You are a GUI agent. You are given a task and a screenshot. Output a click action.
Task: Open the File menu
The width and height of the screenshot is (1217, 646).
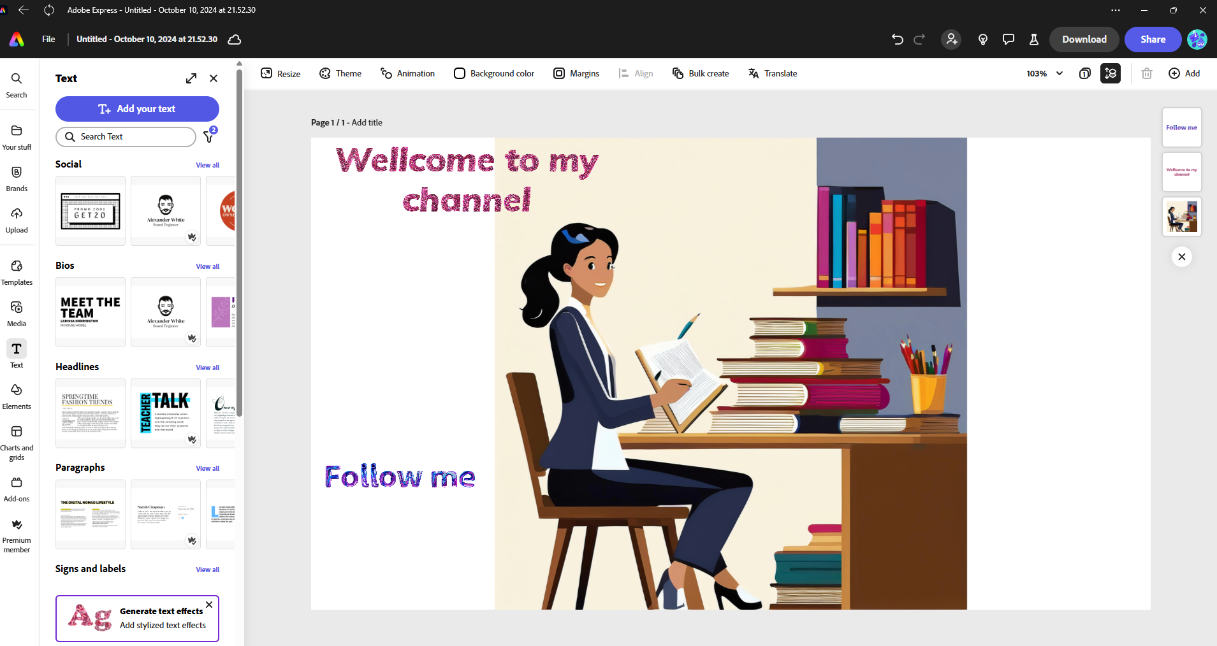point(48,39)
